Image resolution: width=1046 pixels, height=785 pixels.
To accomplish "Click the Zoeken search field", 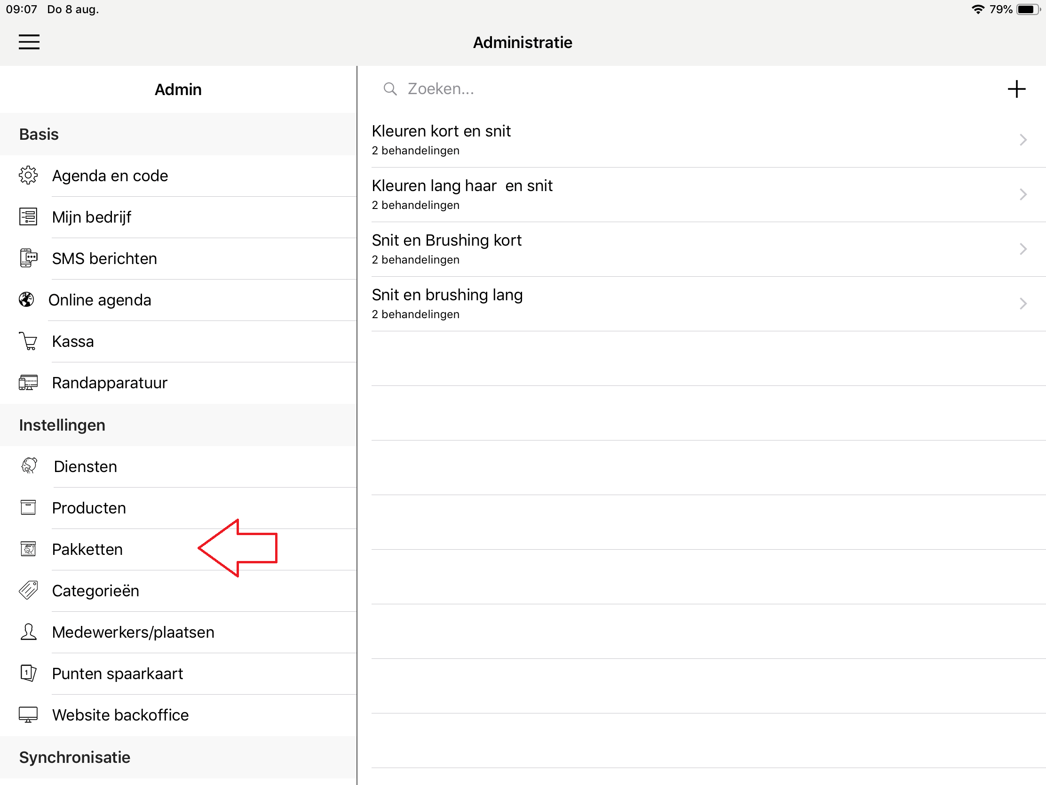I will click(x=662, y=89).
